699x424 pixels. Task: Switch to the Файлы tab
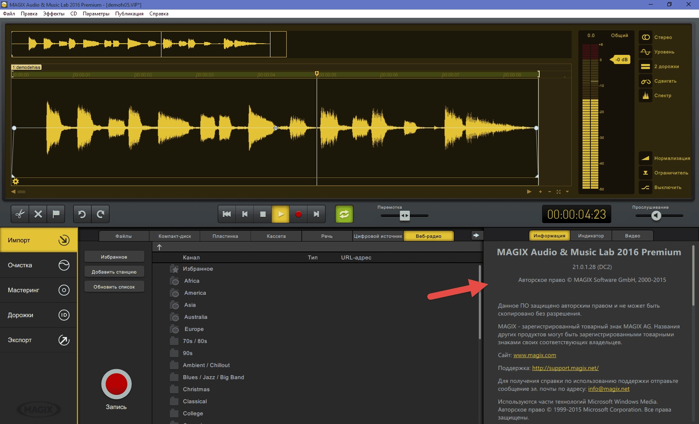coord(124,236)
